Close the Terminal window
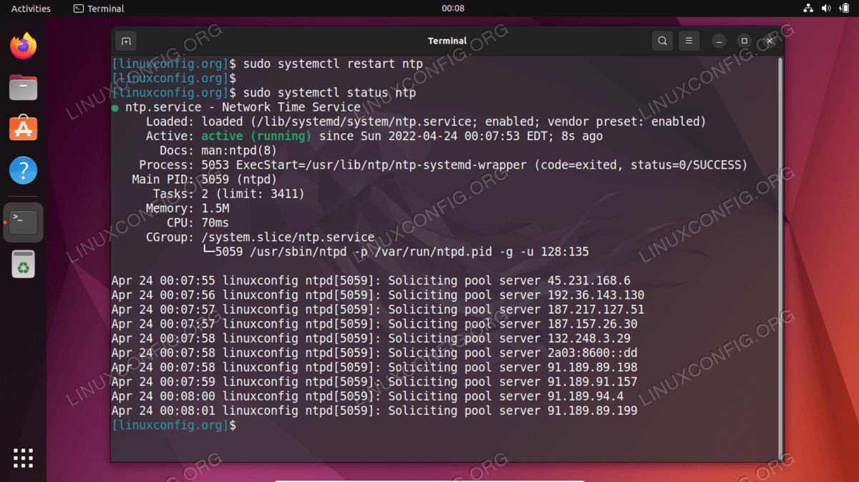The height and width of the screenshot is (482, 859). (x=770, y=41)
